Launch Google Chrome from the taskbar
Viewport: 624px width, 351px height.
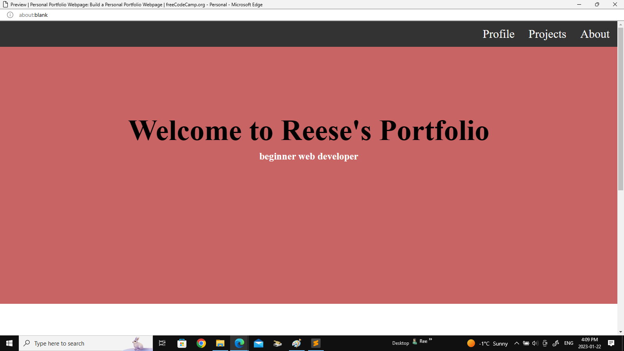[x=201, y=343]
